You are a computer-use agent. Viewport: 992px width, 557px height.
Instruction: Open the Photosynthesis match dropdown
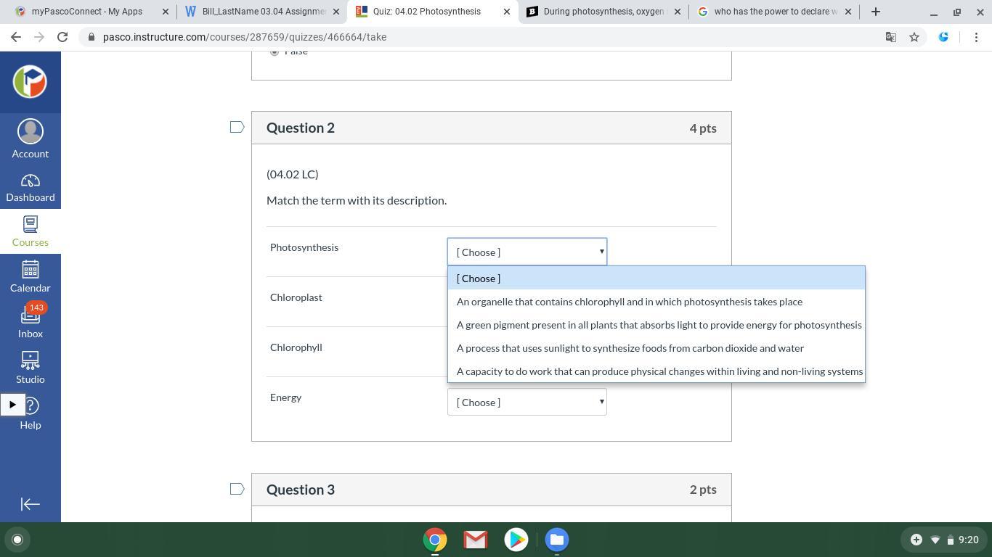pyautogui.click(x=527, y=252)
